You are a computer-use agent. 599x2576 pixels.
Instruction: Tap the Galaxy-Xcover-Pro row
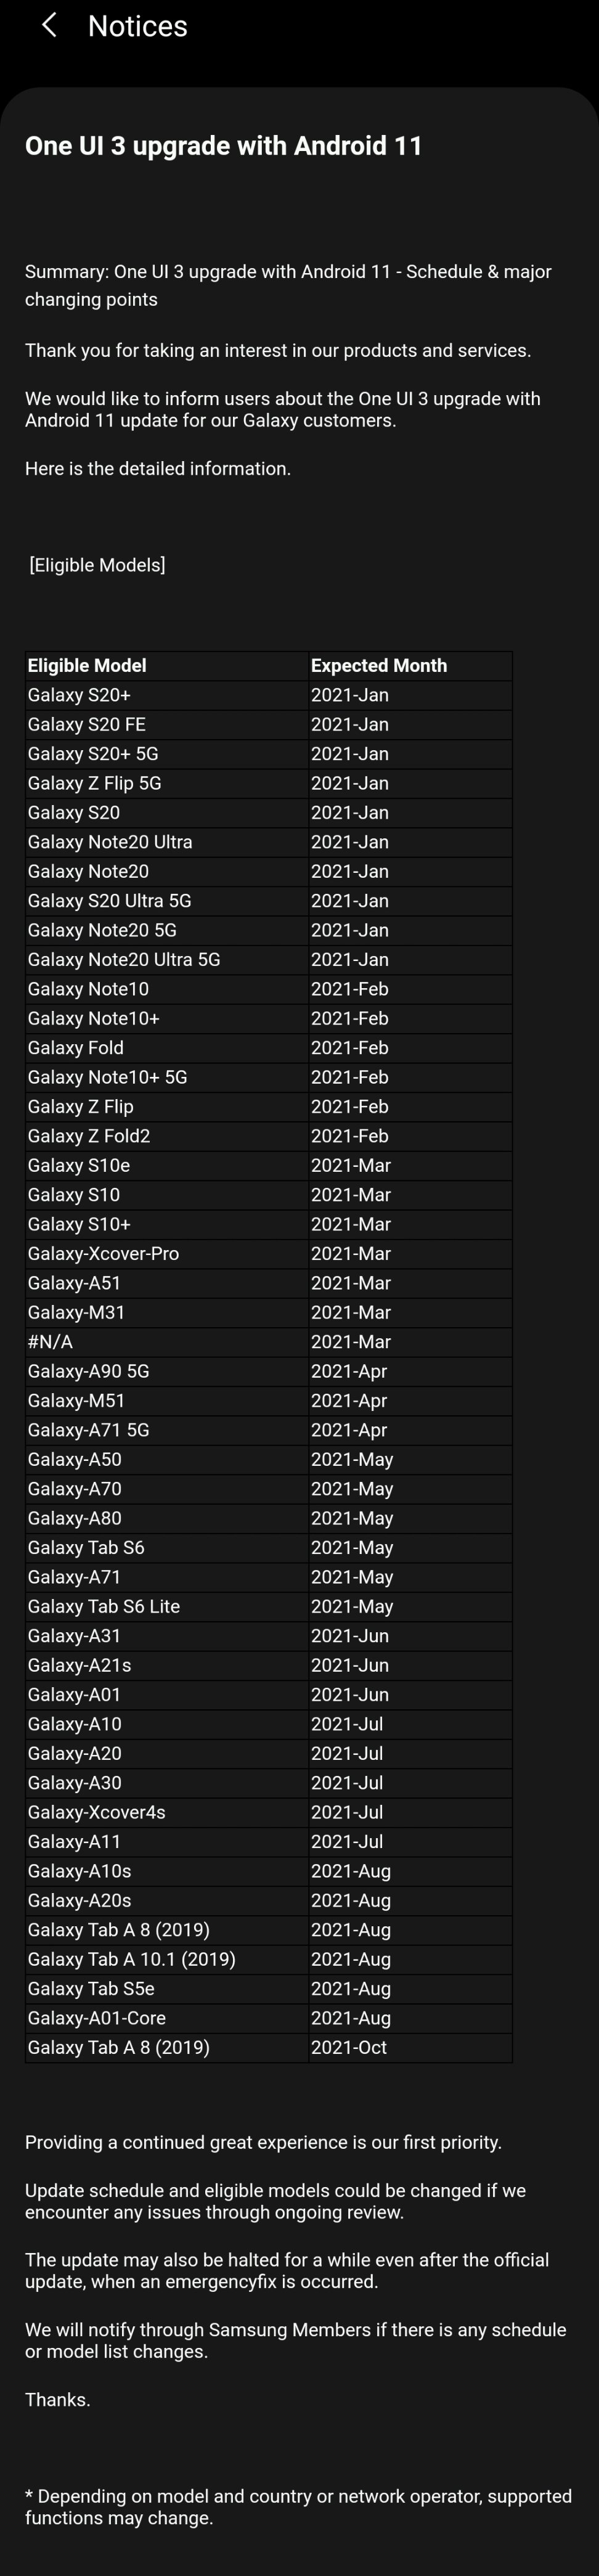tap(268, 1254)
